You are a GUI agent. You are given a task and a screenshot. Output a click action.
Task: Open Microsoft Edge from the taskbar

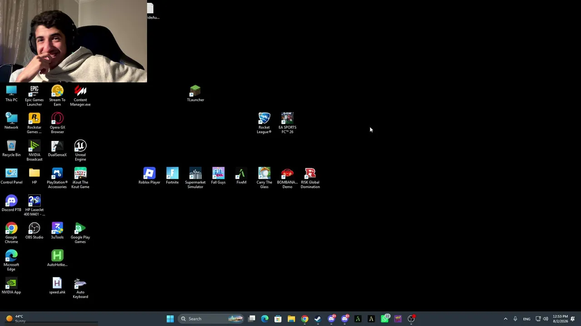(x=265, y=319)
